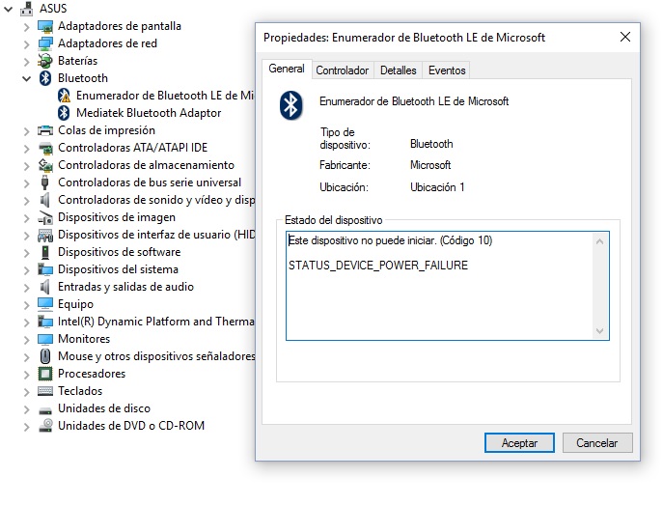Screen dimensions: 663x505
Task: Click the Entradas y salidas de audio icon
Action: [44, 287]
